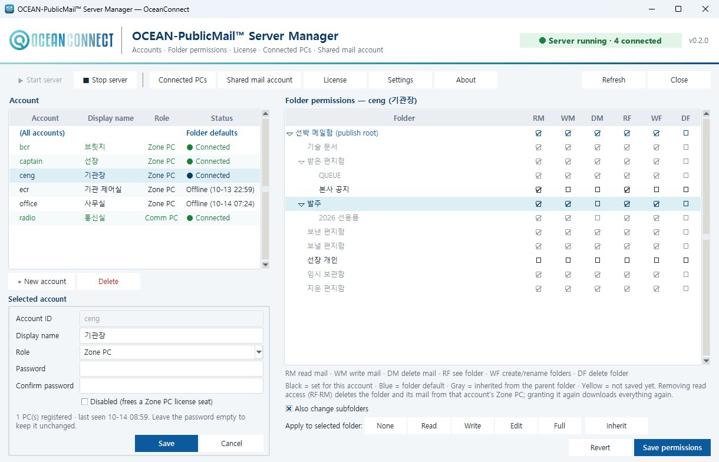Image resolution: width=719 pixels, height=462 pixels.
Task: Sort by the Role column header
Action: [161, 118]
